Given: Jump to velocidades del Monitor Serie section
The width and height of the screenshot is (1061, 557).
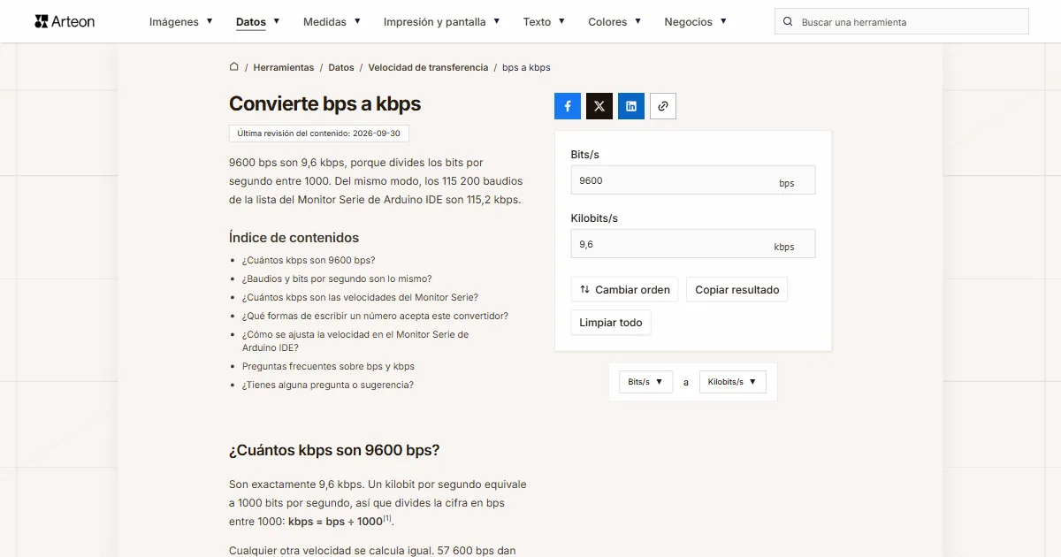Looking at the screenshot, I should coord(360,297).
